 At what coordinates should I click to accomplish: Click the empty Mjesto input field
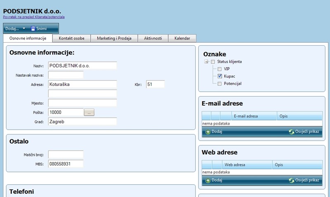coord(82,103)
